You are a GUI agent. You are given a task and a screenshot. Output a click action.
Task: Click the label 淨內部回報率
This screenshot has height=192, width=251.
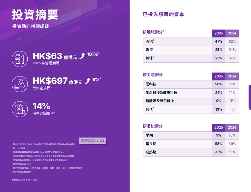[43, 113]
